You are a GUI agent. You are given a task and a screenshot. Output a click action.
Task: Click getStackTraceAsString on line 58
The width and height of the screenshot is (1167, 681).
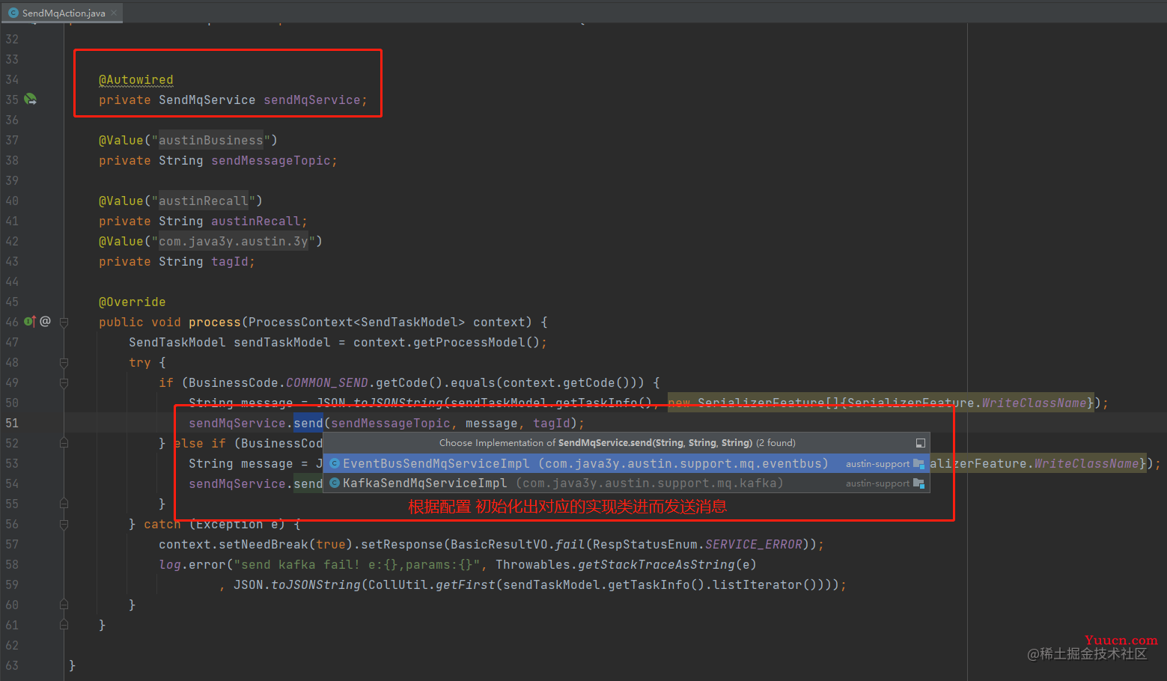point(656,564)
